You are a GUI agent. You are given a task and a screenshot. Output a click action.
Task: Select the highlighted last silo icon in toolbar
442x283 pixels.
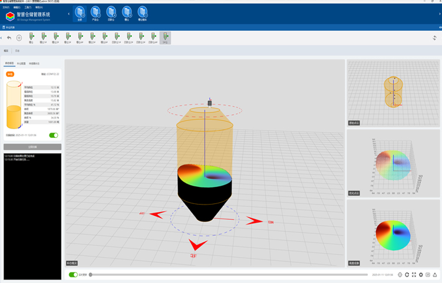coord(166,38)
